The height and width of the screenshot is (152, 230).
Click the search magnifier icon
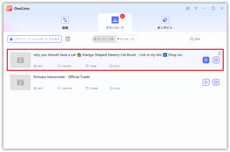pyautogui.click(x=192, y=39)
